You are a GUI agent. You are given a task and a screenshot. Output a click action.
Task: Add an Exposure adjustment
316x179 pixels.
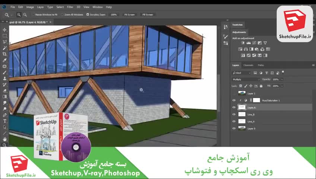[260, 43]
